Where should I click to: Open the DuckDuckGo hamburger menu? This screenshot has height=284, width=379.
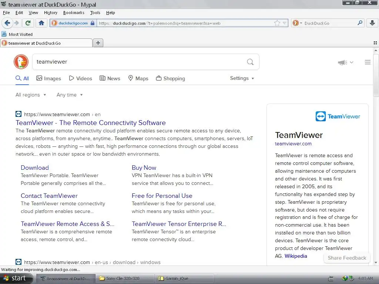point(368,62)
